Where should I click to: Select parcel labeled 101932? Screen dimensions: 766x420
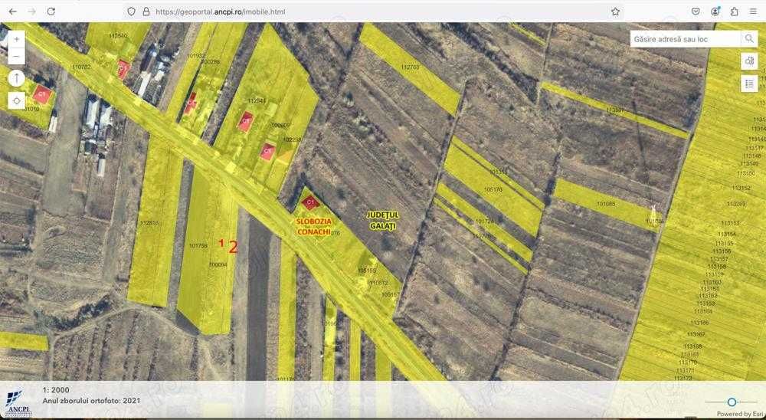pos(196,56)
